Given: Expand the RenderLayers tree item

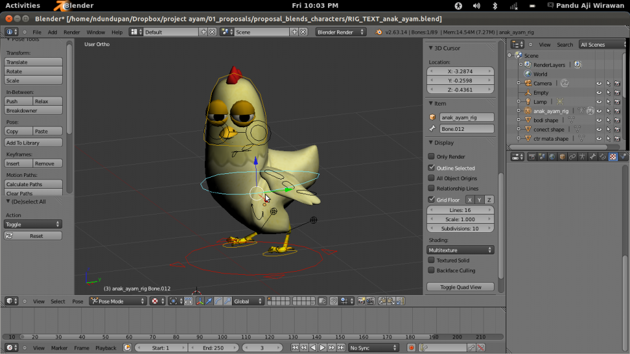Looking at the screenshot, I should (x=520, y=65).
